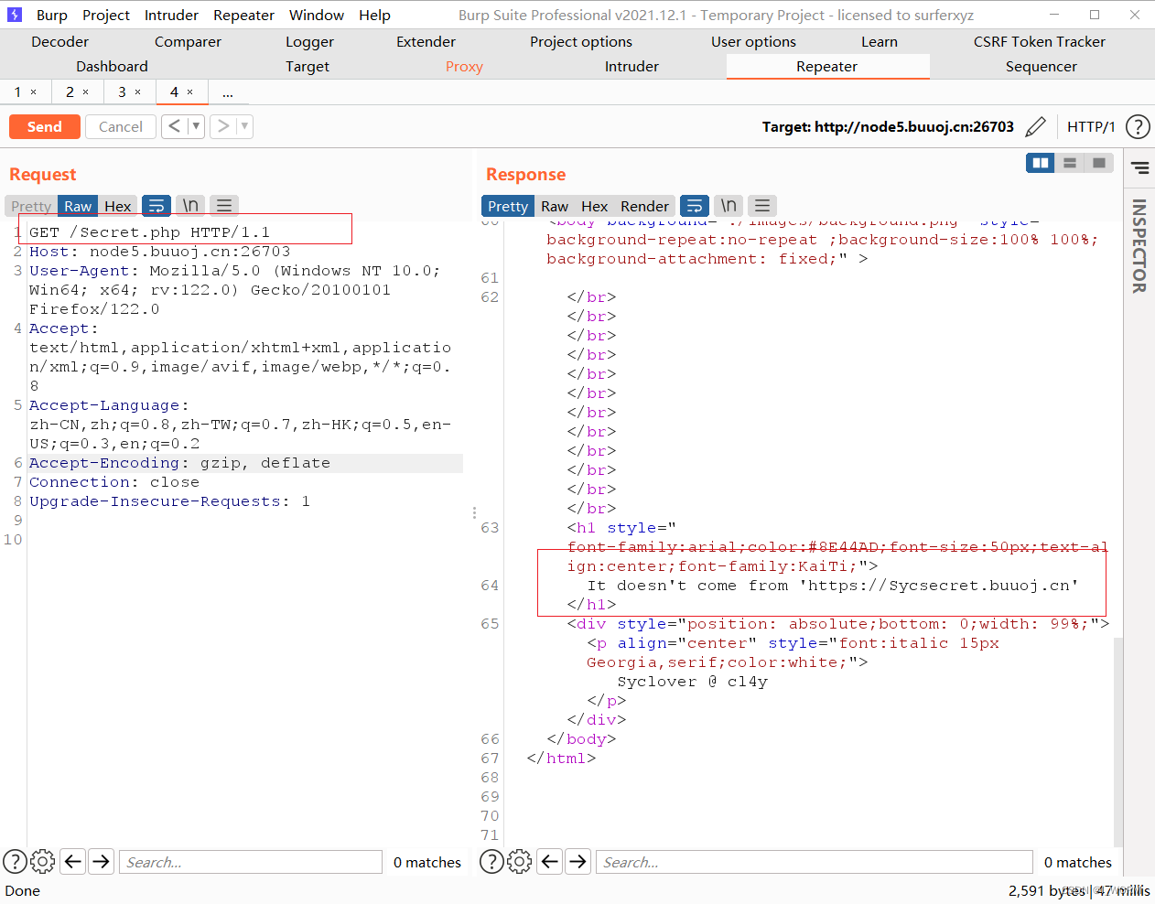Open the Burp menu

coord(52,15)
